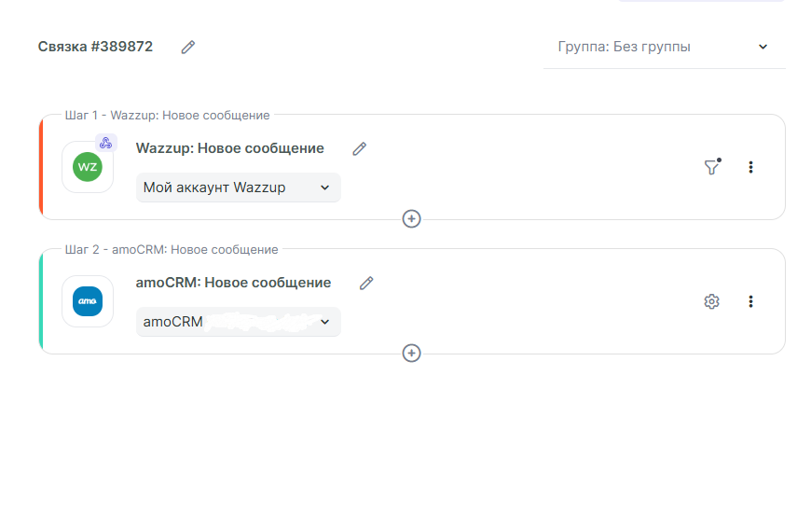Rename the amoCRM step using pencil icon
811x514 pixels.
[366, 283]
